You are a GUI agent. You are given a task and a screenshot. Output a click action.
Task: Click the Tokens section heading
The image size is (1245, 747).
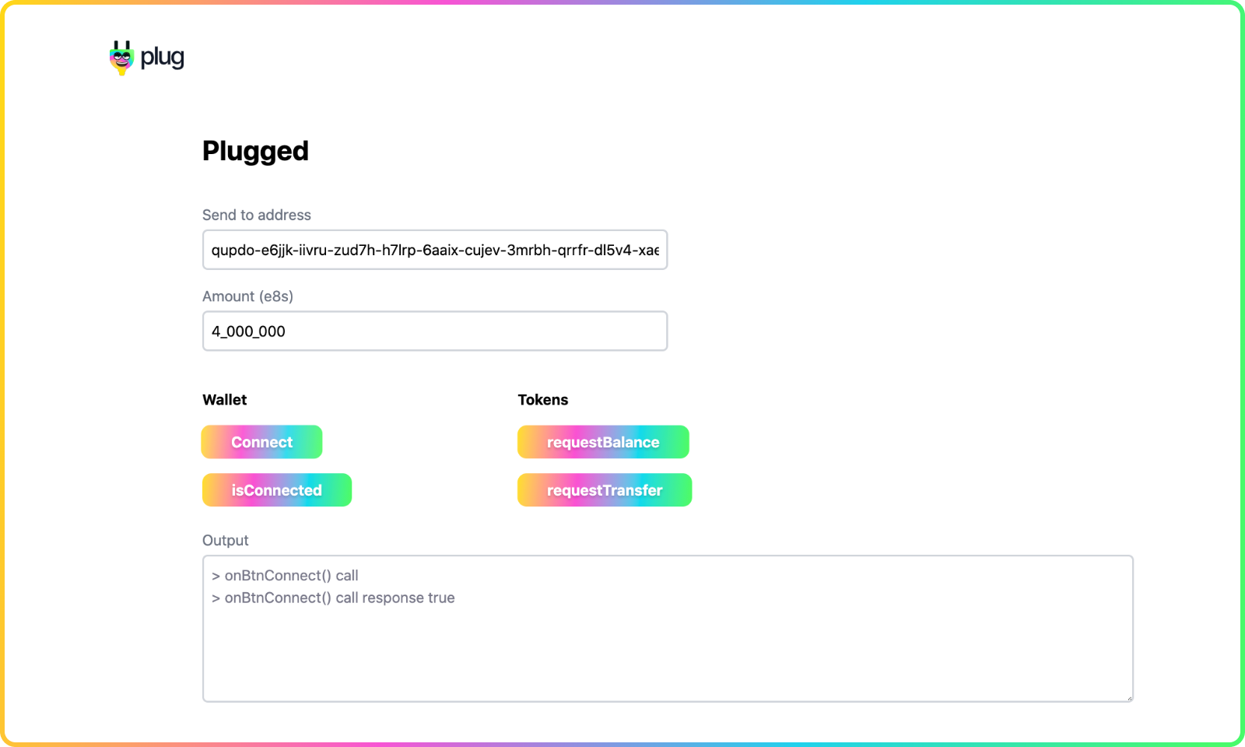click(543, 400)
